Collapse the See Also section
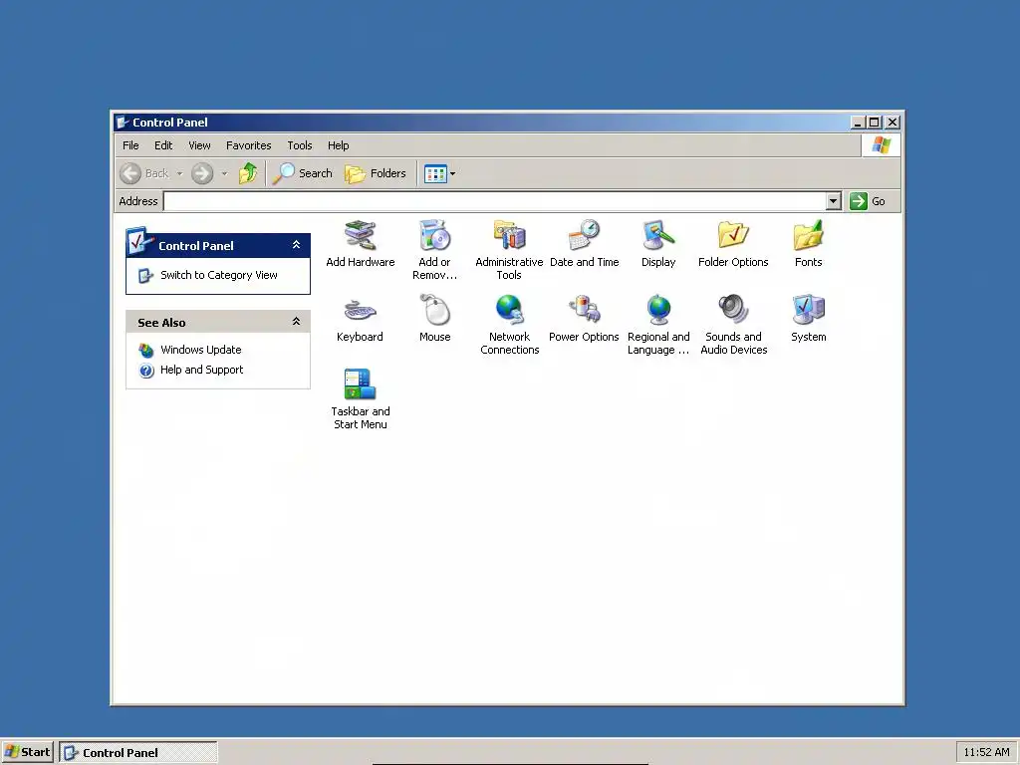Image resolution: width=1020 pixels, height=765 pixels. [296, 322]
